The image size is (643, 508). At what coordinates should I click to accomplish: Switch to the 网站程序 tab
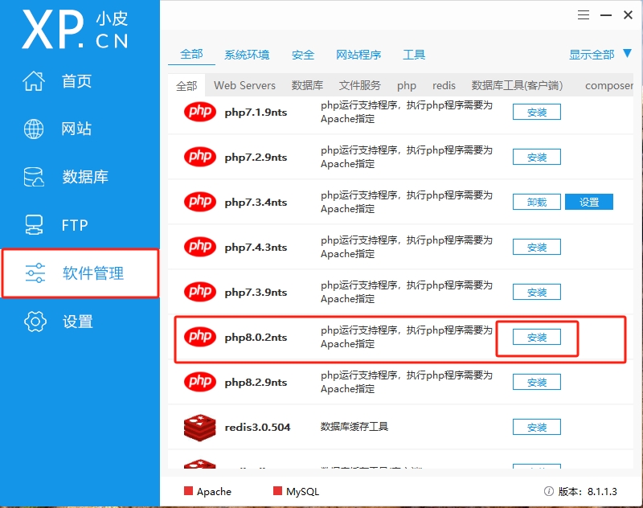click(358, 55)
